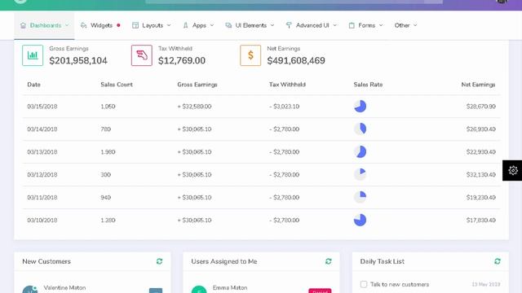
Task: Open the Advanced UI menu
Action: tap(312, 25)
